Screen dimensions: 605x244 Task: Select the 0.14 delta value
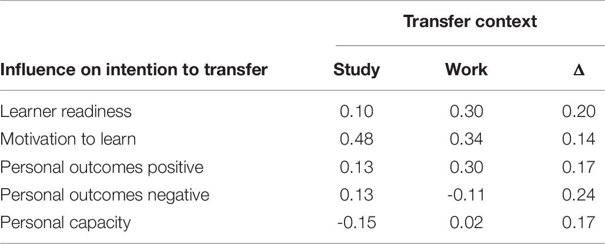(x=579, y=139)
